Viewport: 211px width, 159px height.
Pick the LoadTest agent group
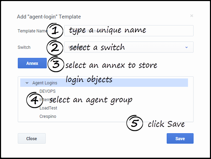pyautogui.click(x=48, y=108)
